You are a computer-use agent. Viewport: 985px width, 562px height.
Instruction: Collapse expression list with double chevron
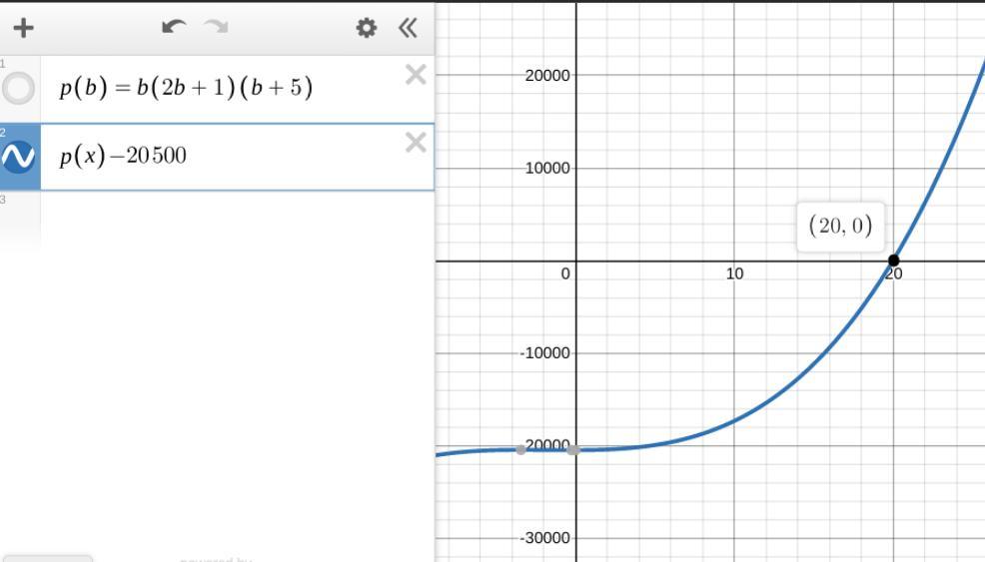pos(408,28)
